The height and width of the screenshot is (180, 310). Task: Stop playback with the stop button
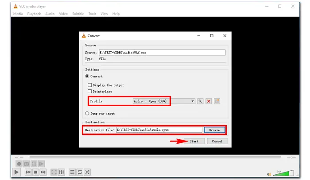(35, 172)
